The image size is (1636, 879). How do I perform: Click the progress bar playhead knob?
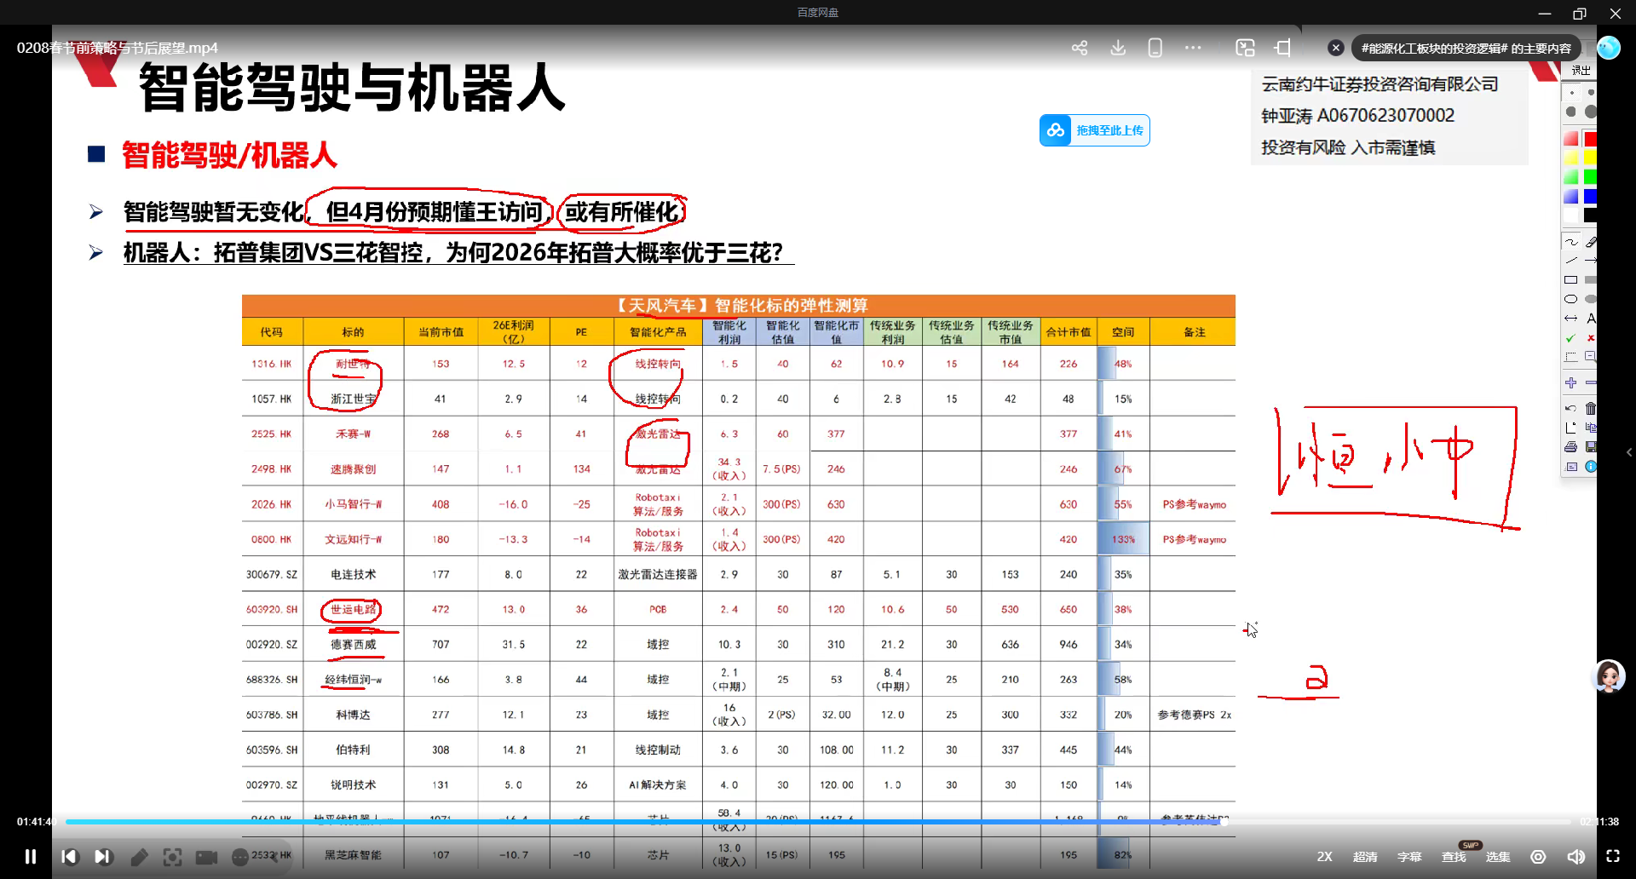pyautogui.click(x=1224, y=822)
